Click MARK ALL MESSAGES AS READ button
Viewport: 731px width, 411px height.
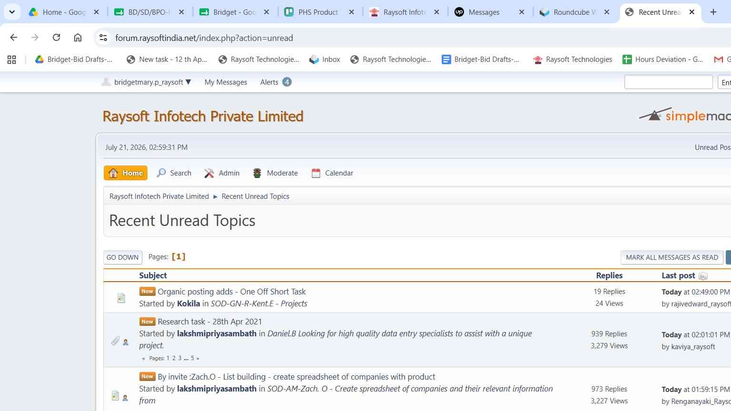tap(672, 257)
